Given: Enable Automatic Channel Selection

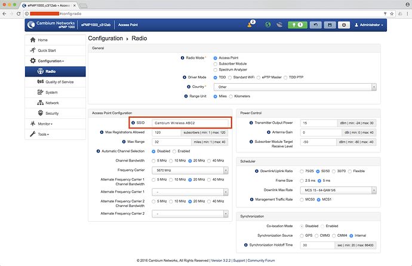Looking at the screenshot, I should click(x=174, y=152).
